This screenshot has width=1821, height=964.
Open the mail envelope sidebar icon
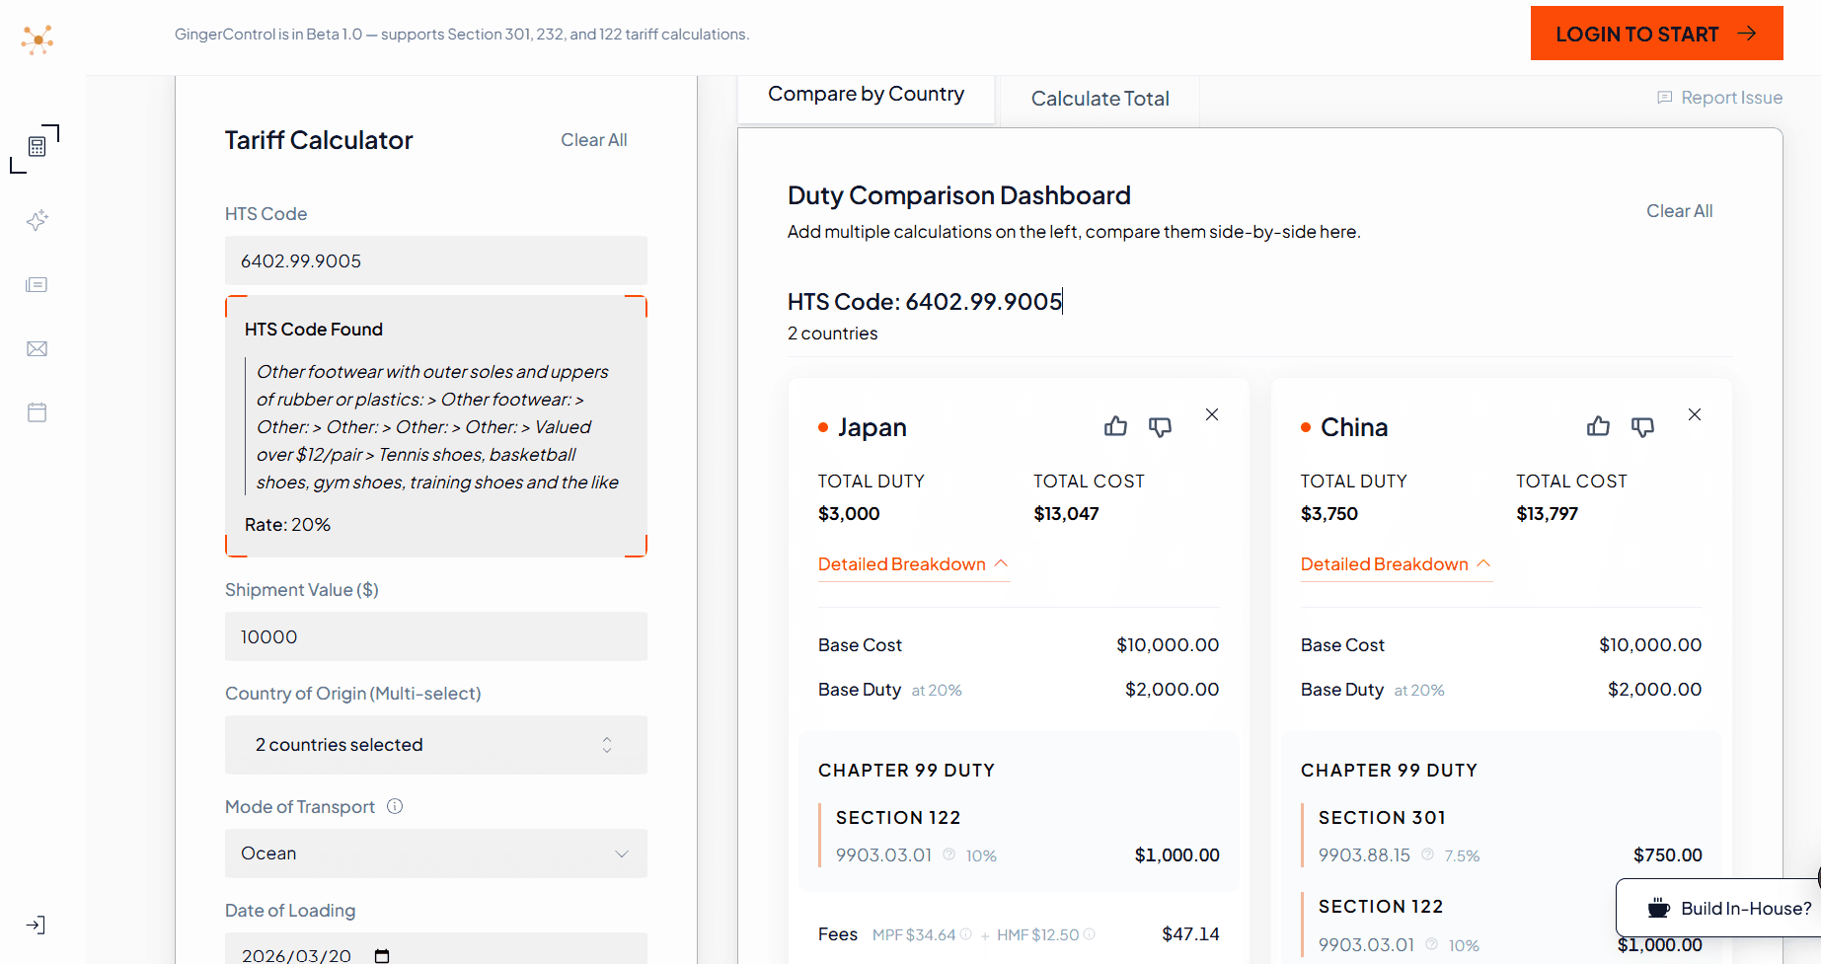(37, 348)
